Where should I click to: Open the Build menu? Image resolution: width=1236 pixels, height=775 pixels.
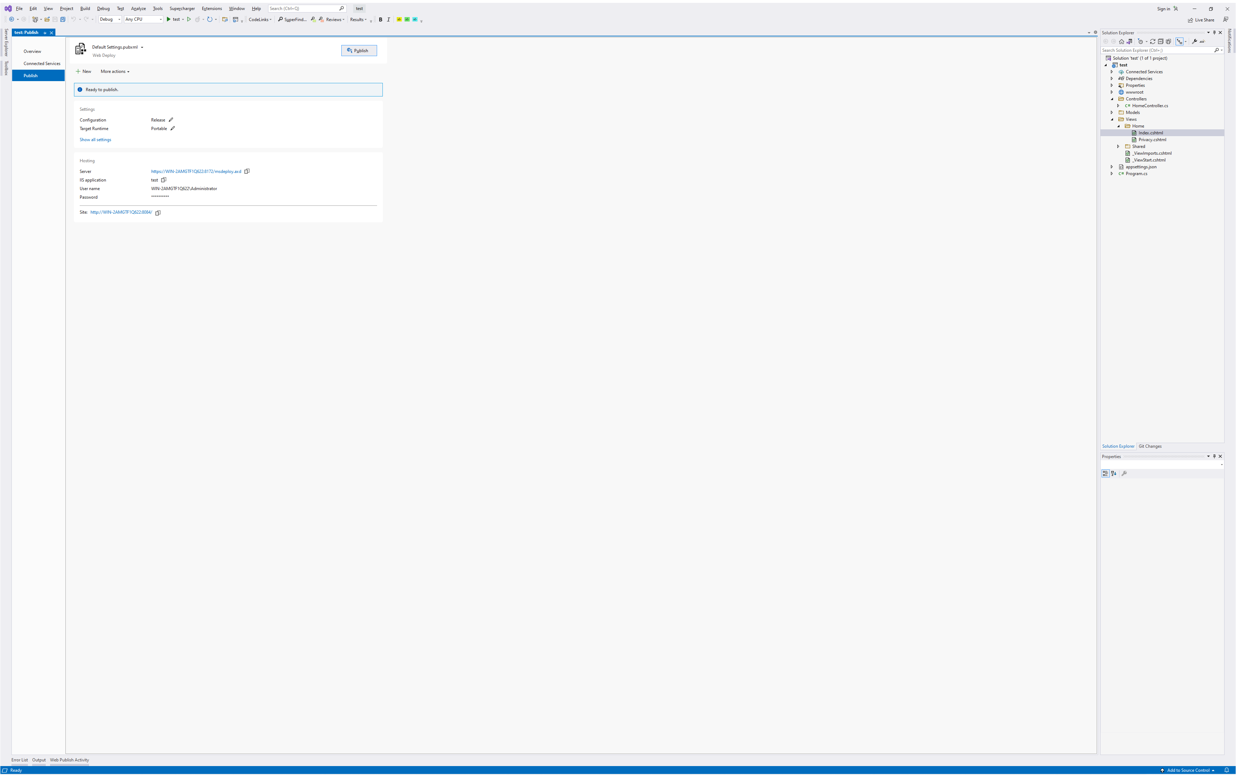point(85,9)
